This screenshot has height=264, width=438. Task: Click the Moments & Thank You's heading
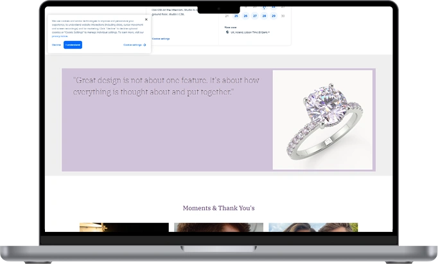(218, 208)
